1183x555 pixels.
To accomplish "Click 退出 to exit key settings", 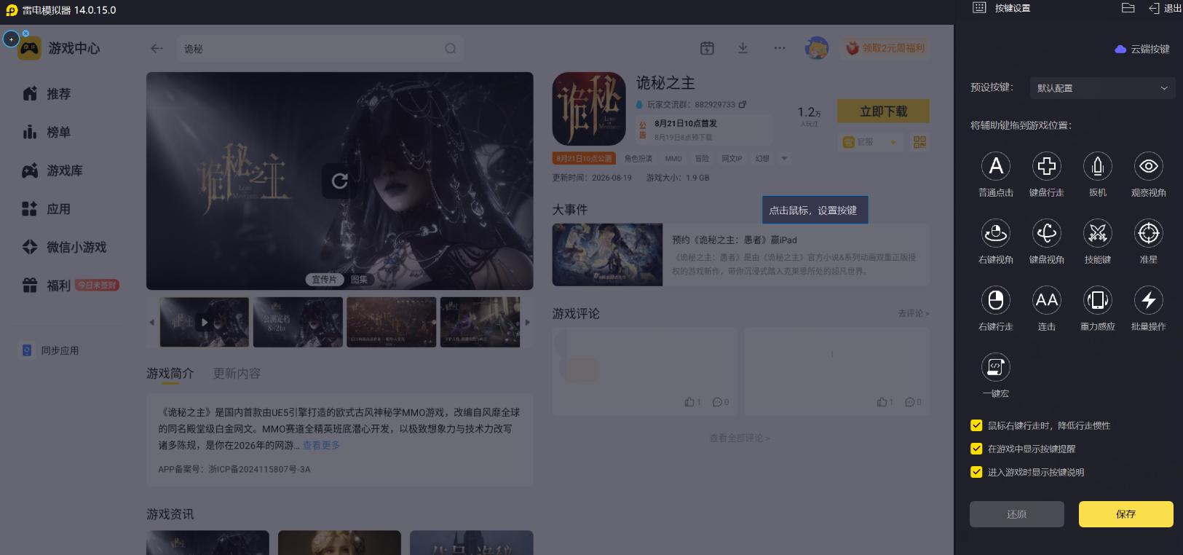I will [1165, 8].
